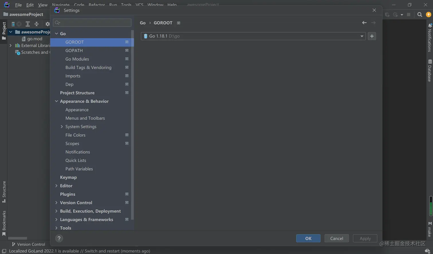Image resolution: width=433 pixels, height=254 pixels.
Task: Open Settings help with the question mark
Action: point(59,238)
